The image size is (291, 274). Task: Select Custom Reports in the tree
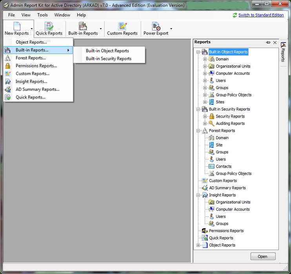pos(223,180)
